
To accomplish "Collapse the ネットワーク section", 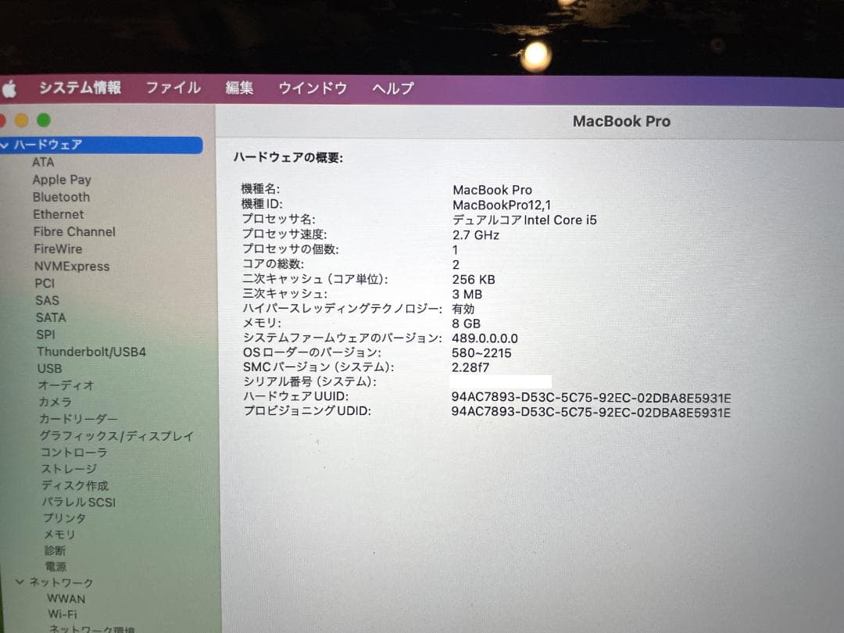I will 20,582.
